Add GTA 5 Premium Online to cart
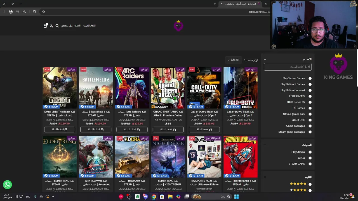This screenshot has height=201, width=358. point(168,130)
